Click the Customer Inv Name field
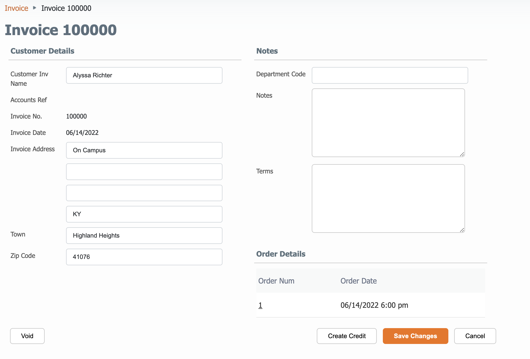 point(144,75)
